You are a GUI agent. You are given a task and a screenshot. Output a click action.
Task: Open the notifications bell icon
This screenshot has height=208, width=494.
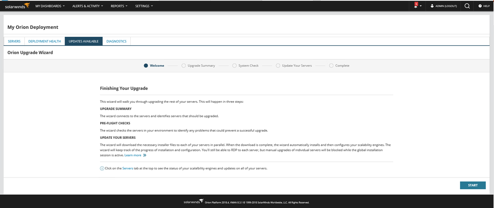(x=416, y=5)
